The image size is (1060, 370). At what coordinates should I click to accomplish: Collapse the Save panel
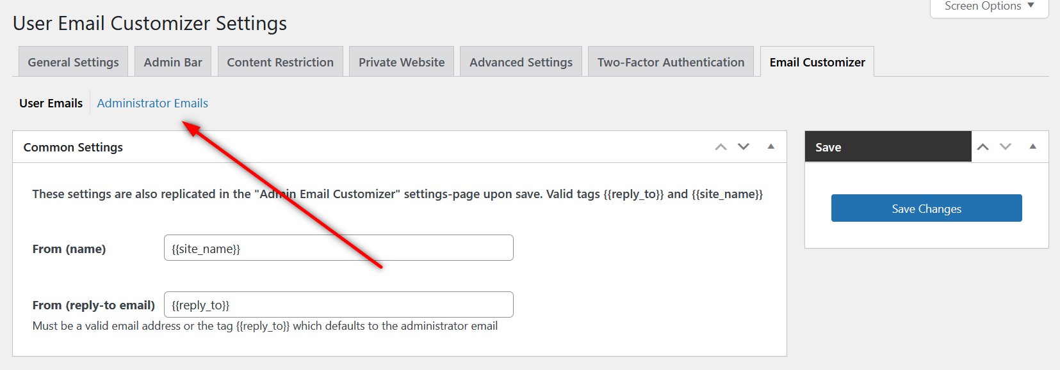(x=1032, y=147)
